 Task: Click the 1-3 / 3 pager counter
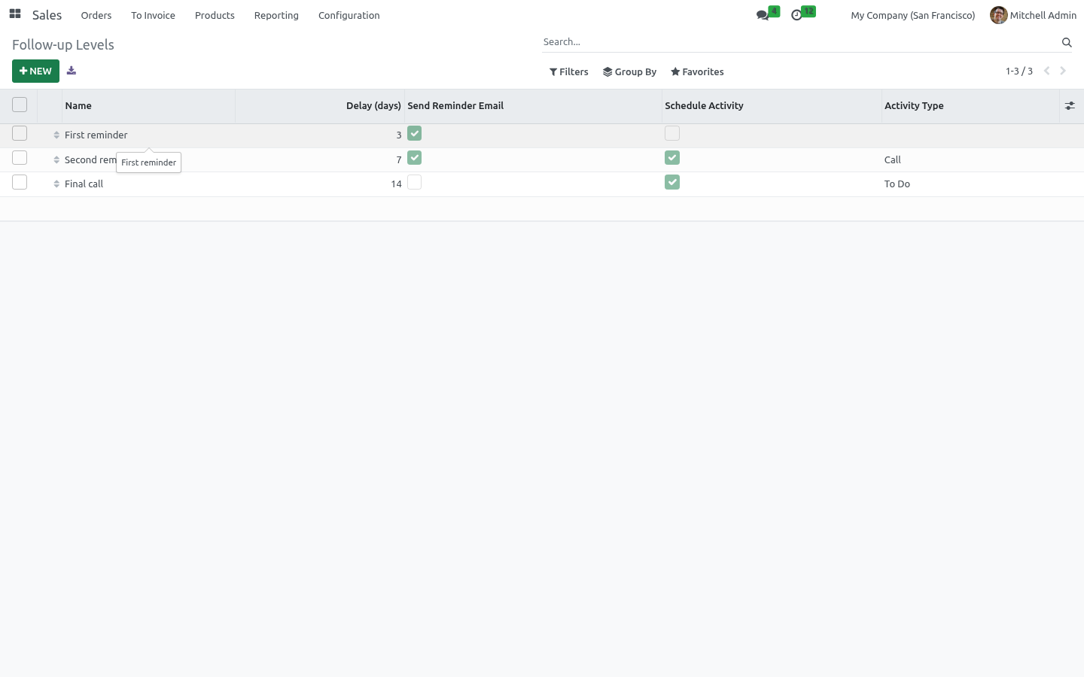[1019, 71]
